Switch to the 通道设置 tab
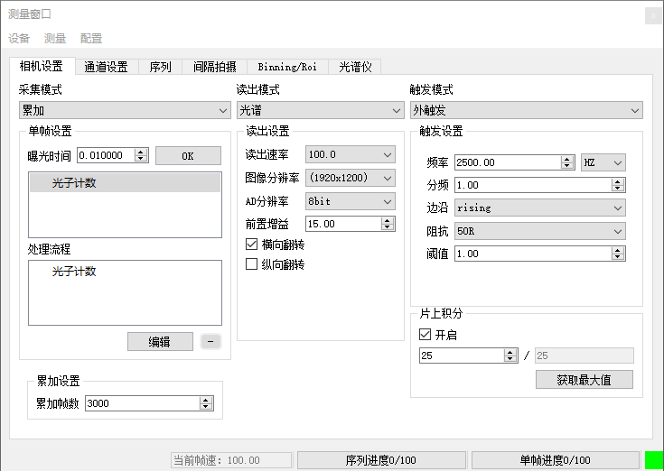664x471 pixels. (106, 67)
